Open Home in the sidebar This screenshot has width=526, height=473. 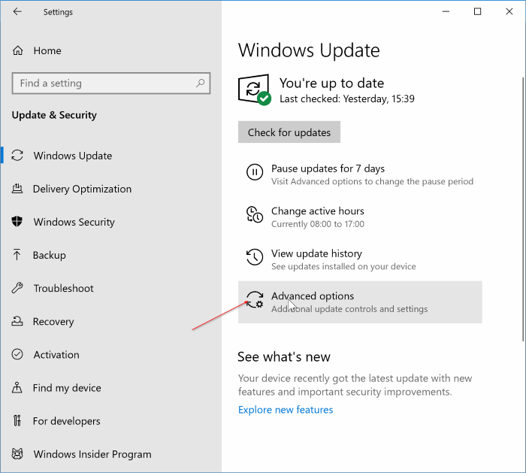(x=47, y=50)
